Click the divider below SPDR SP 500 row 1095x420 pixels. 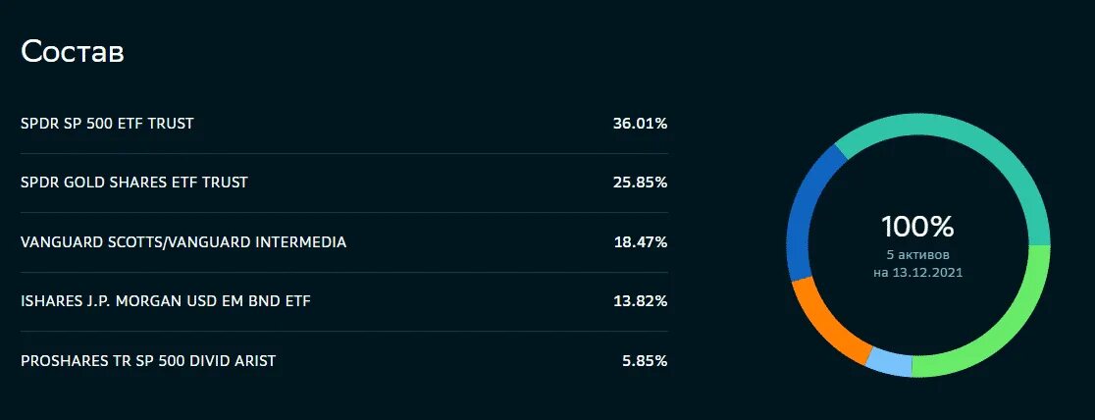pyautogui.click(x=344, y=154)
